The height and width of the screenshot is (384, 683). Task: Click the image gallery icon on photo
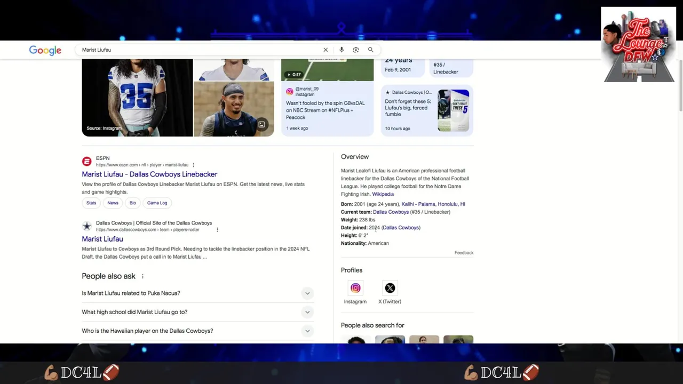[261, 125]
